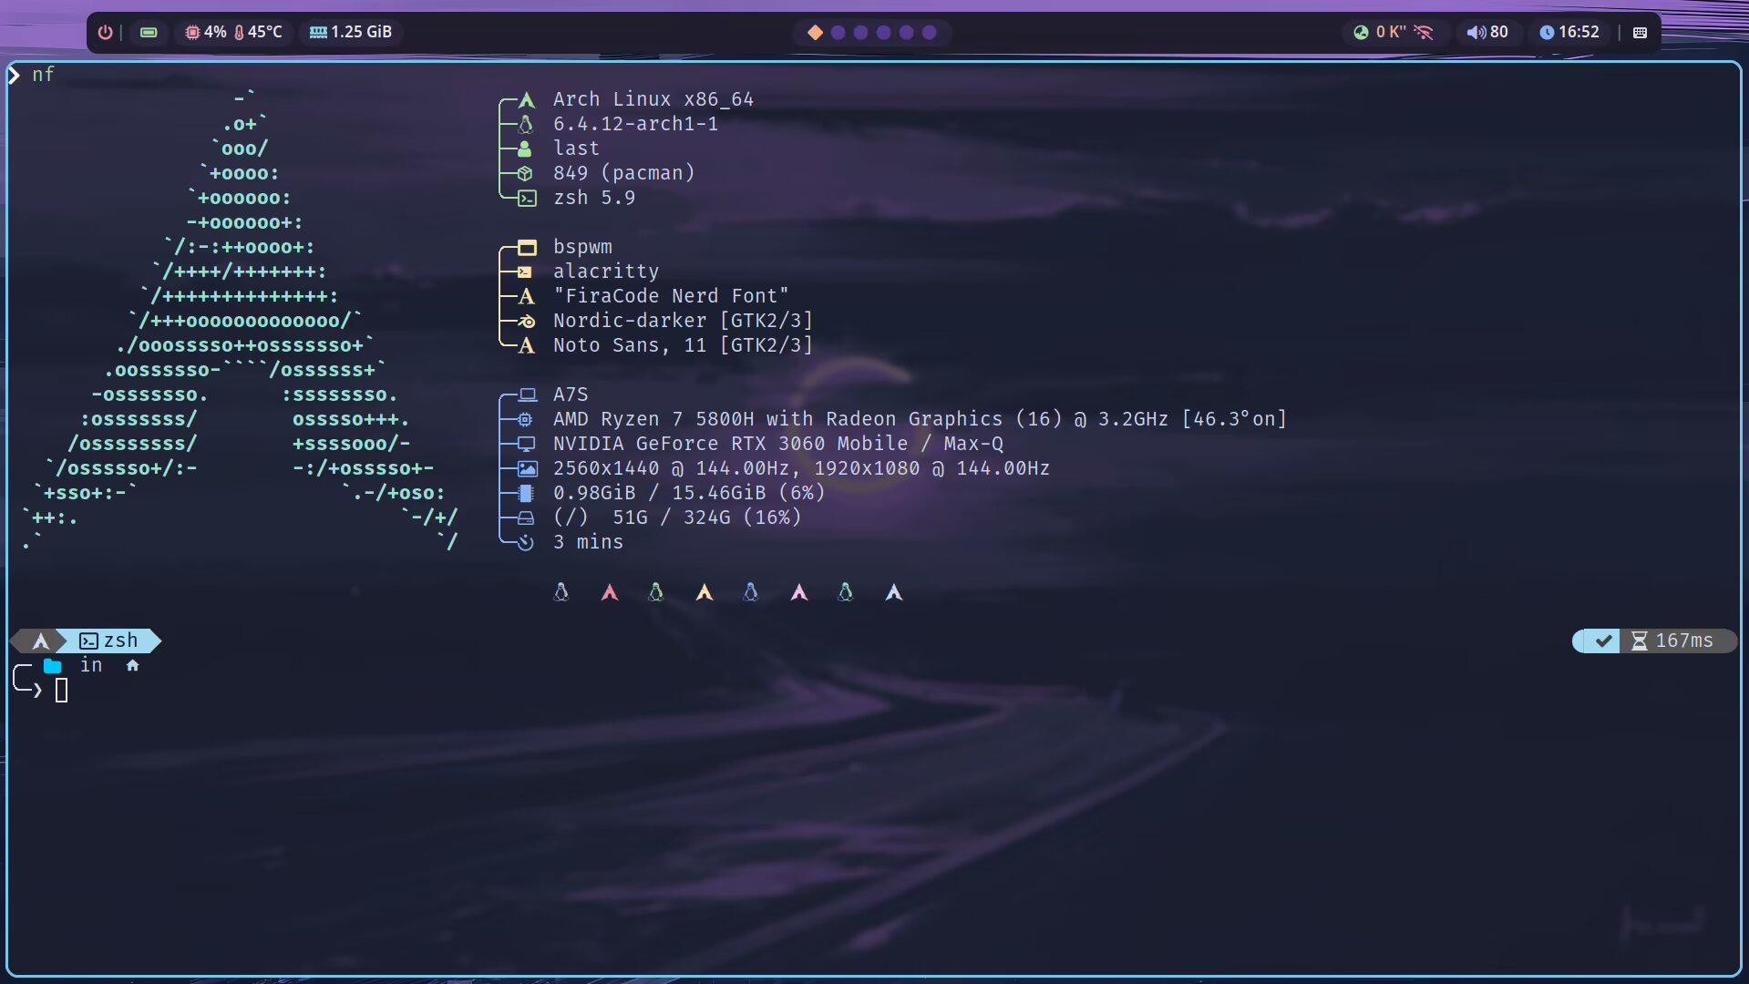1749x984 pixels.
Task: Click the '849 (pacman)' text
Action: 624,173
